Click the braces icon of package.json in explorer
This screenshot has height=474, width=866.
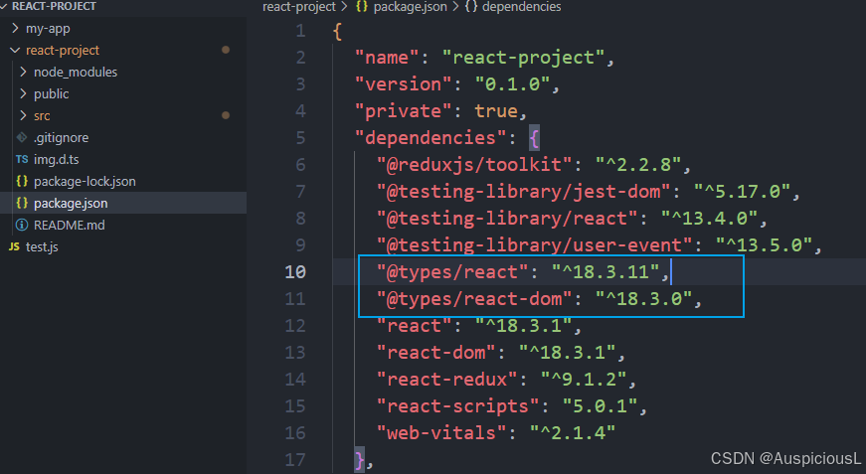point(22,203)
